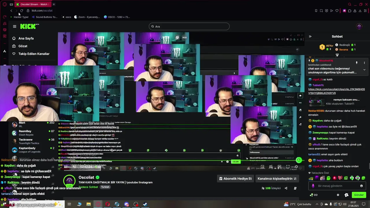Open a new browser tab
370x208 pixels.
(54, 4)
